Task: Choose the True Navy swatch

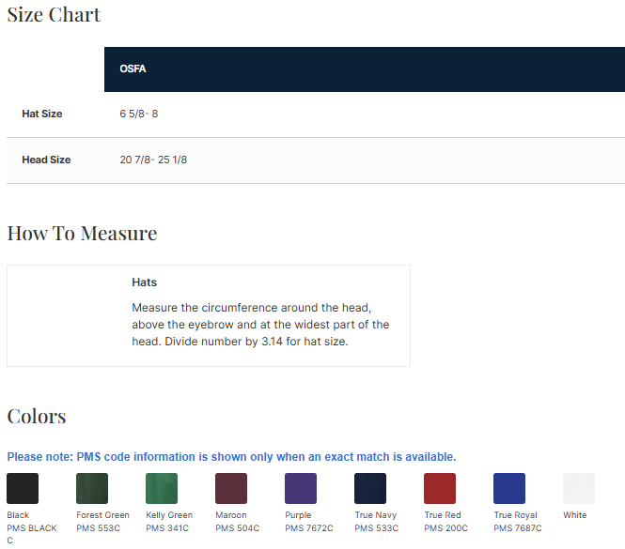Action: click(x=370, y=489)
